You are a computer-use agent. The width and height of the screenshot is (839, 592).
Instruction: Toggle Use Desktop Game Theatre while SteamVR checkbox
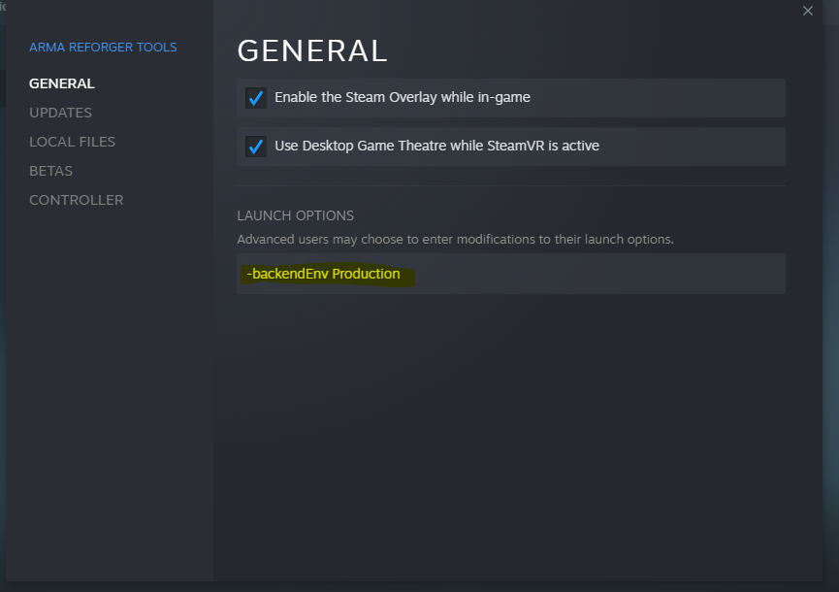(x=256, y=147)
